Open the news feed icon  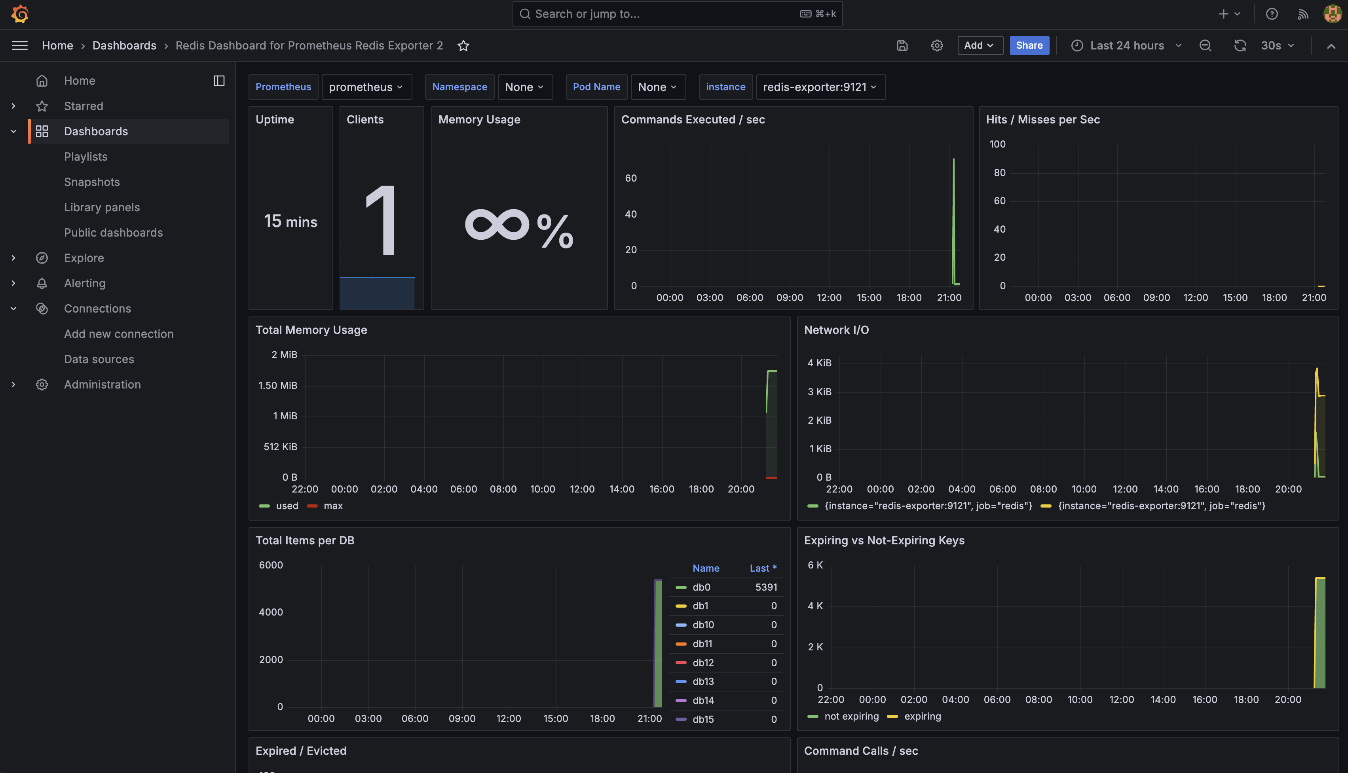coord(1303,14)
